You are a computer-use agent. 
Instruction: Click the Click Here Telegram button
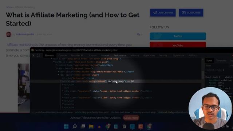131,118
